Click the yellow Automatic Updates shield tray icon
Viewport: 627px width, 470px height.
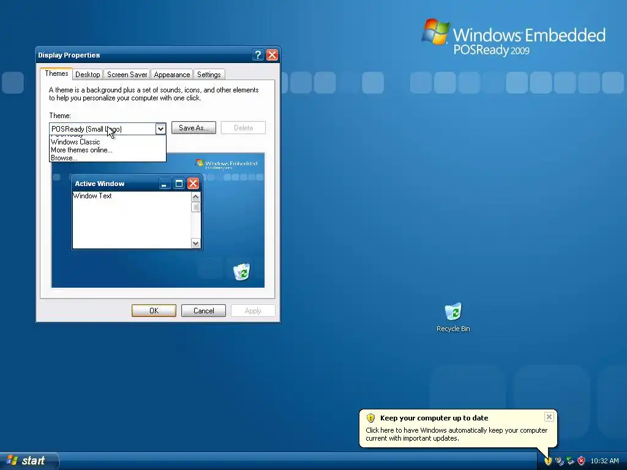pos(548,461)
